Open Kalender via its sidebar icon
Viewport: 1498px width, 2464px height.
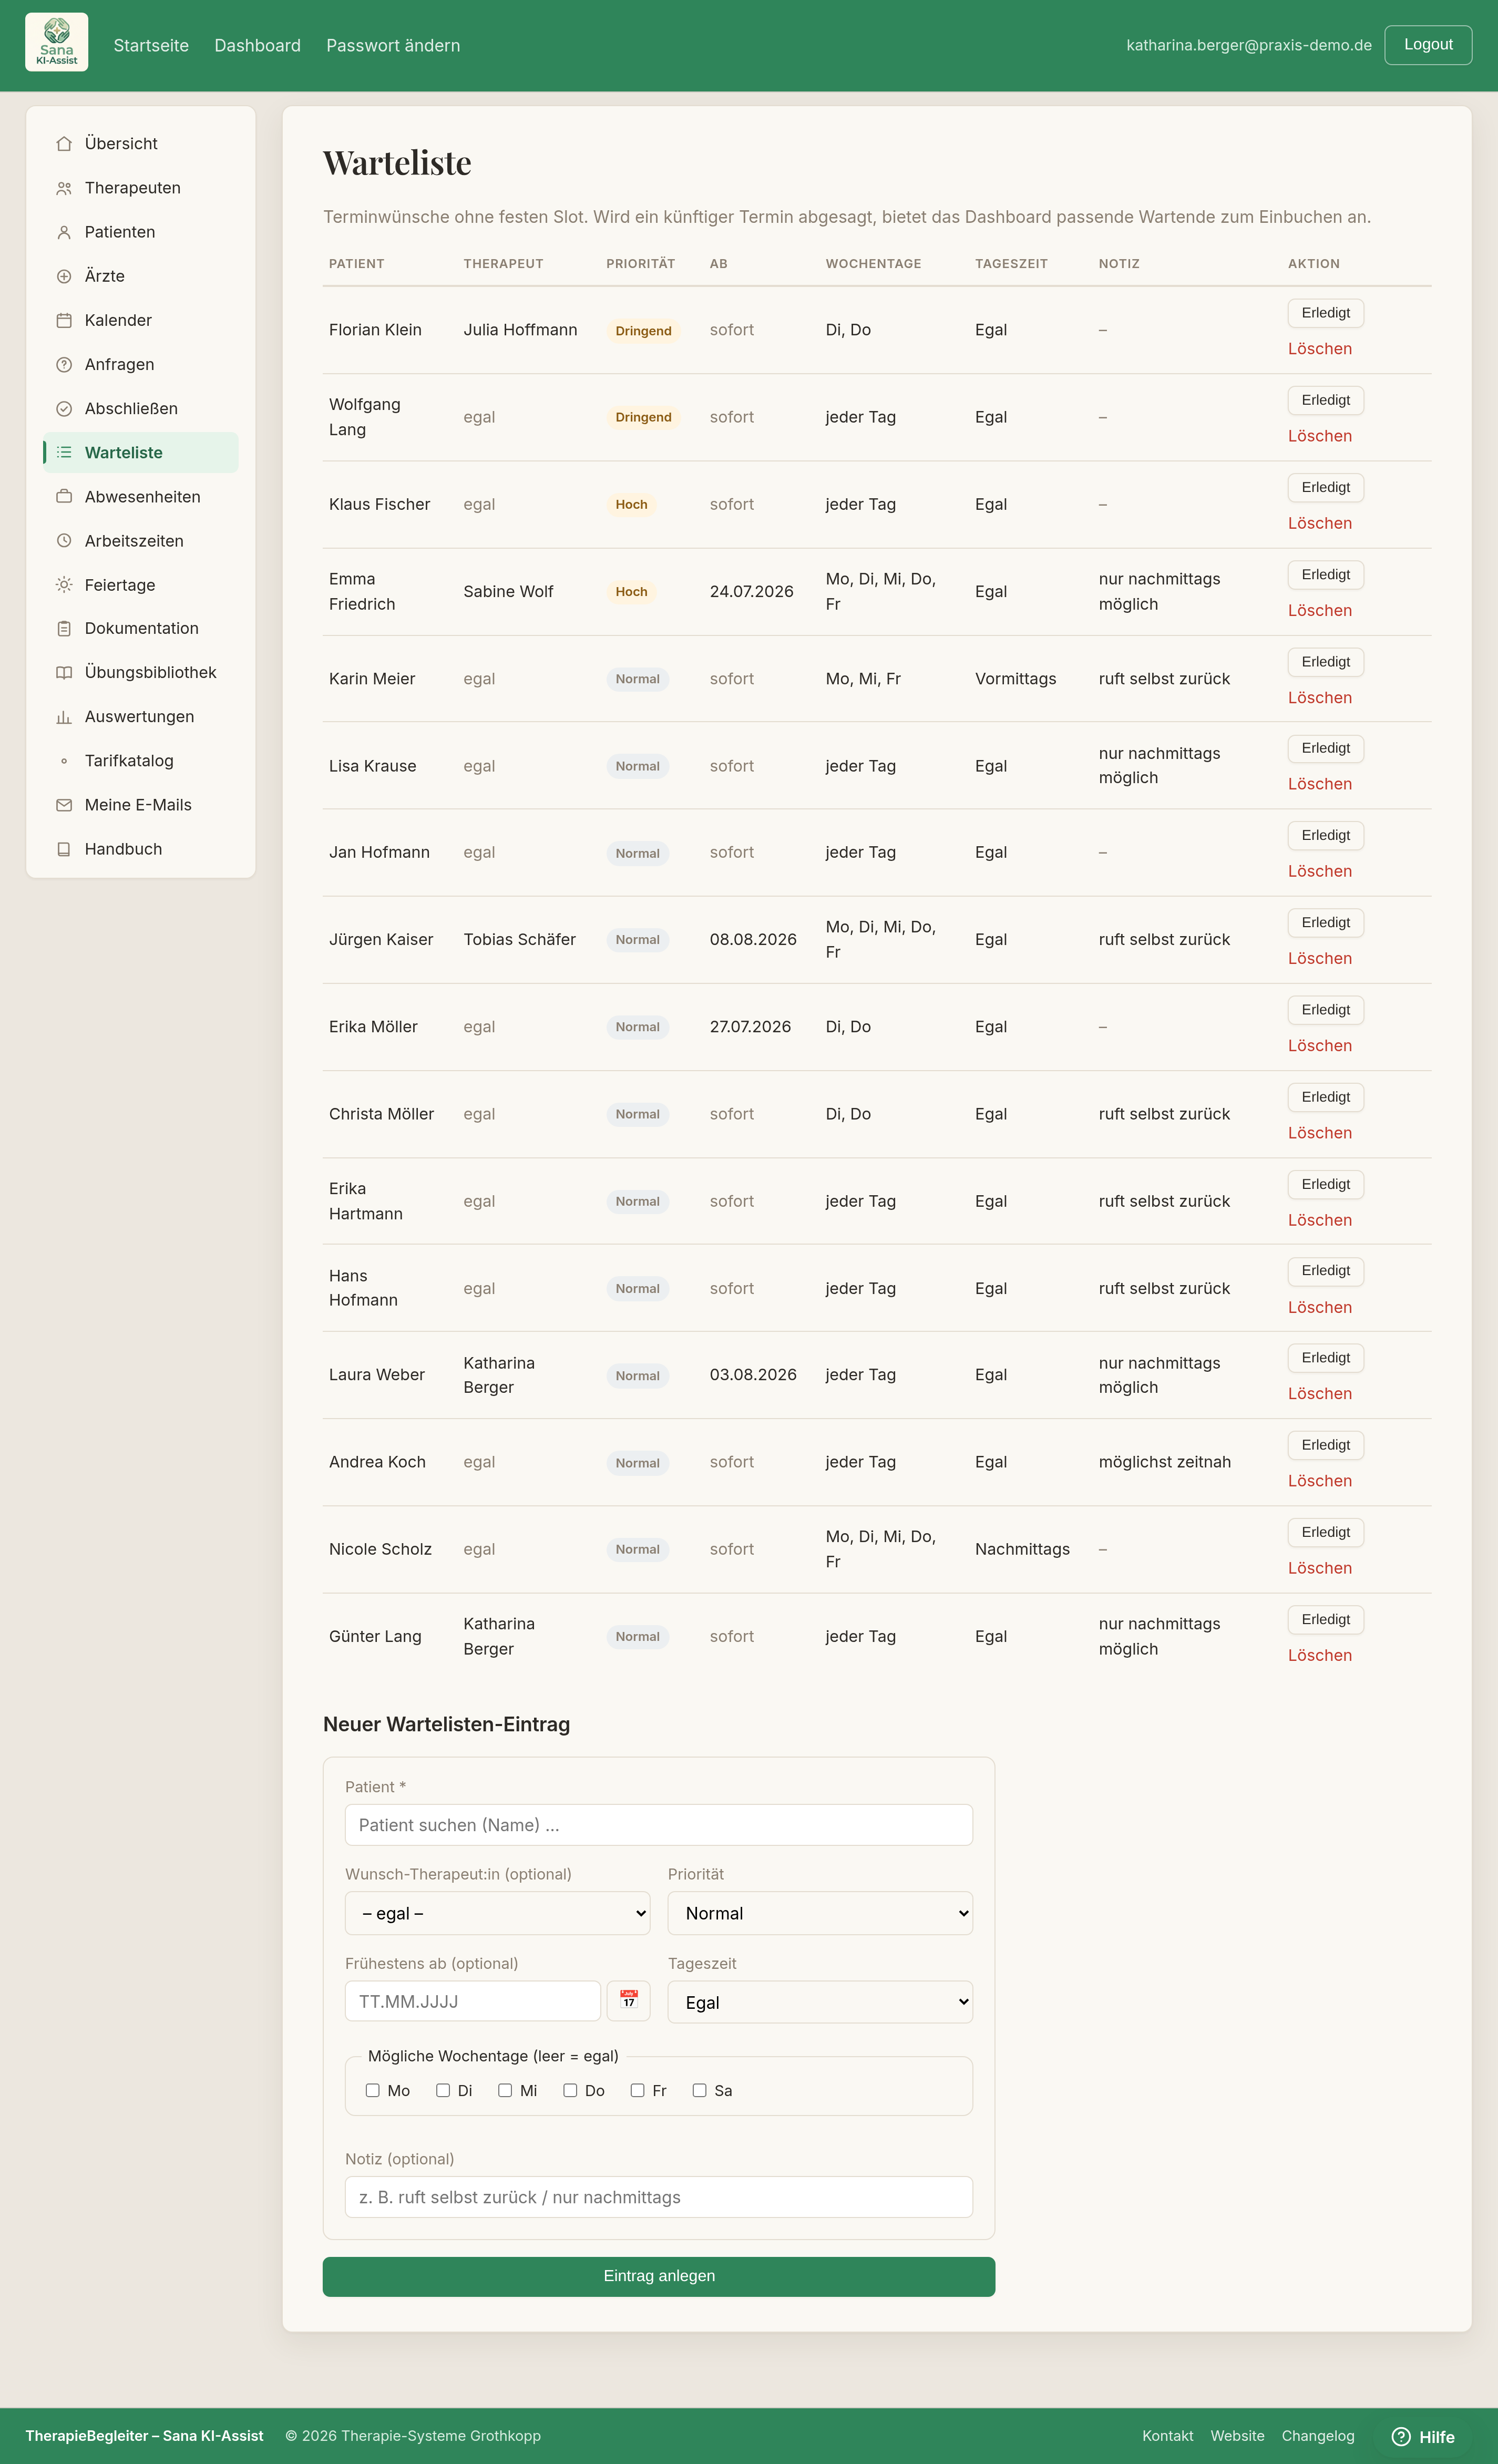(x=64, y=320)
